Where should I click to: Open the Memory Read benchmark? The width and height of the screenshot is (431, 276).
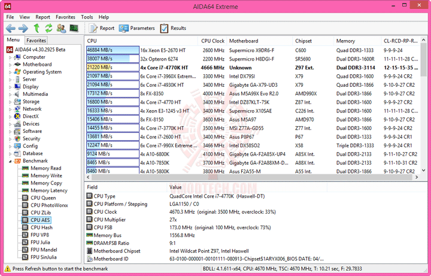45,168
